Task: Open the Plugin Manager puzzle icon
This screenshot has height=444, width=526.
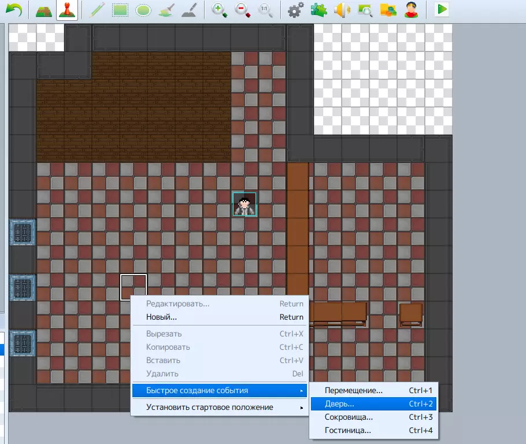Action: pos(318,10)
